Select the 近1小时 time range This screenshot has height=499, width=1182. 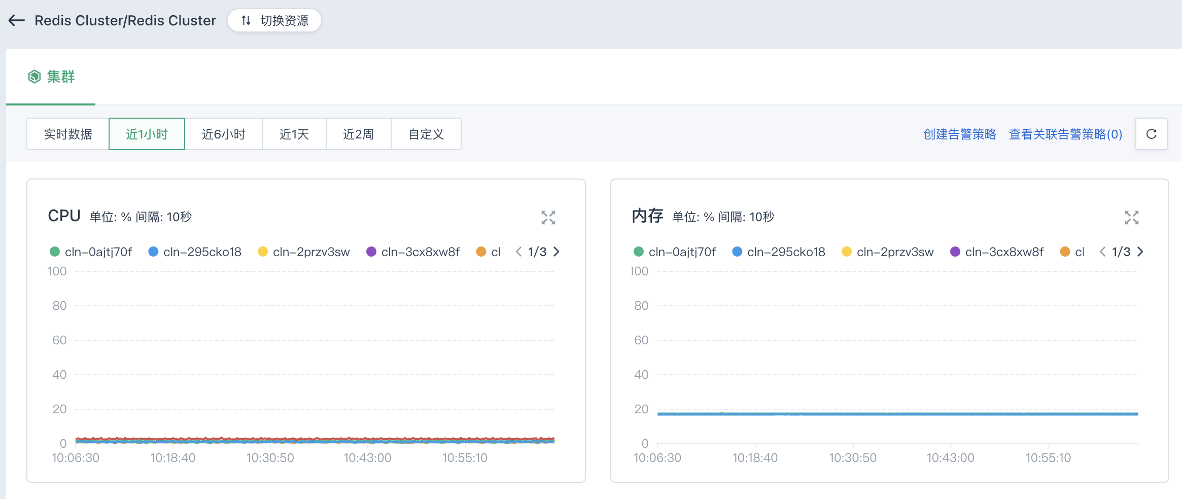pyautogui.click(x=147, y=134)
